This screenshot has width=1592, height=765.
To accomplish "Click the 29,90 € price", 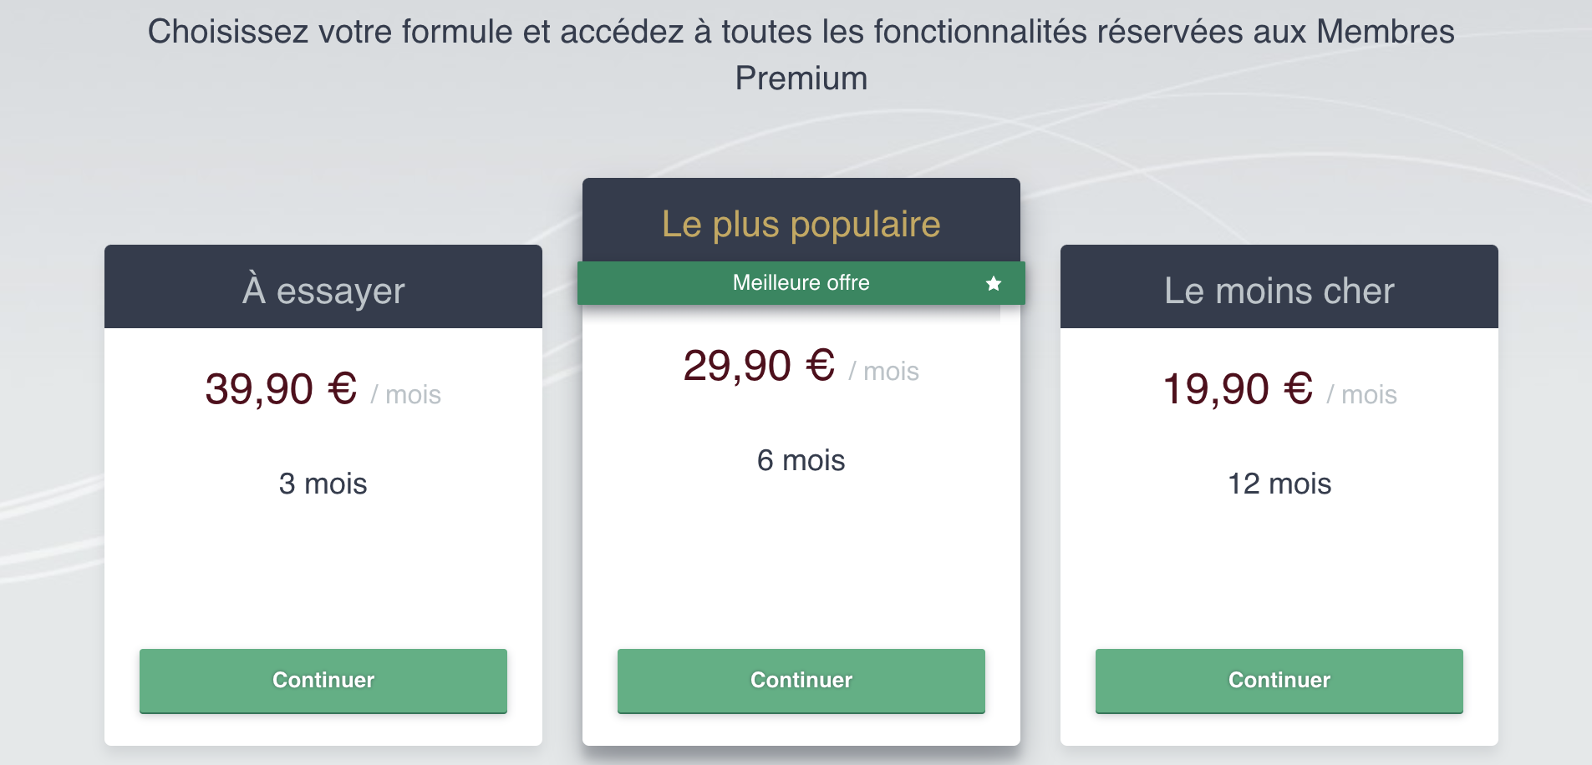I will [759, 366].
